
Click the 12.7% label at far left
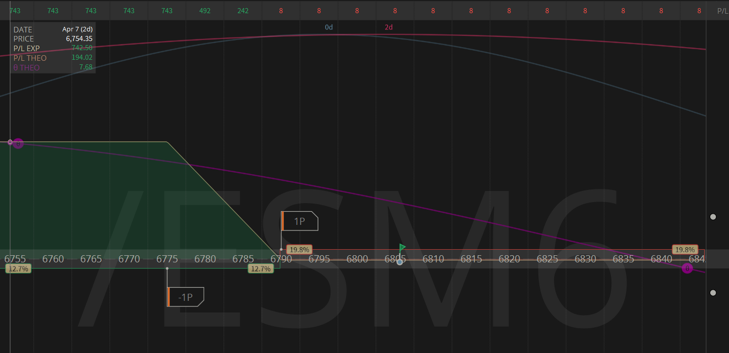19,269
